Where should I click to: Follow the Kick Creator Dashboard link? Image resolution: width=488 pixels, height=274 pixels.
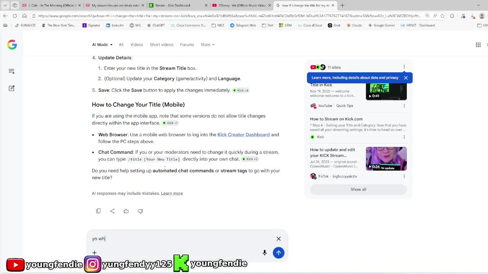click(243, 135)
